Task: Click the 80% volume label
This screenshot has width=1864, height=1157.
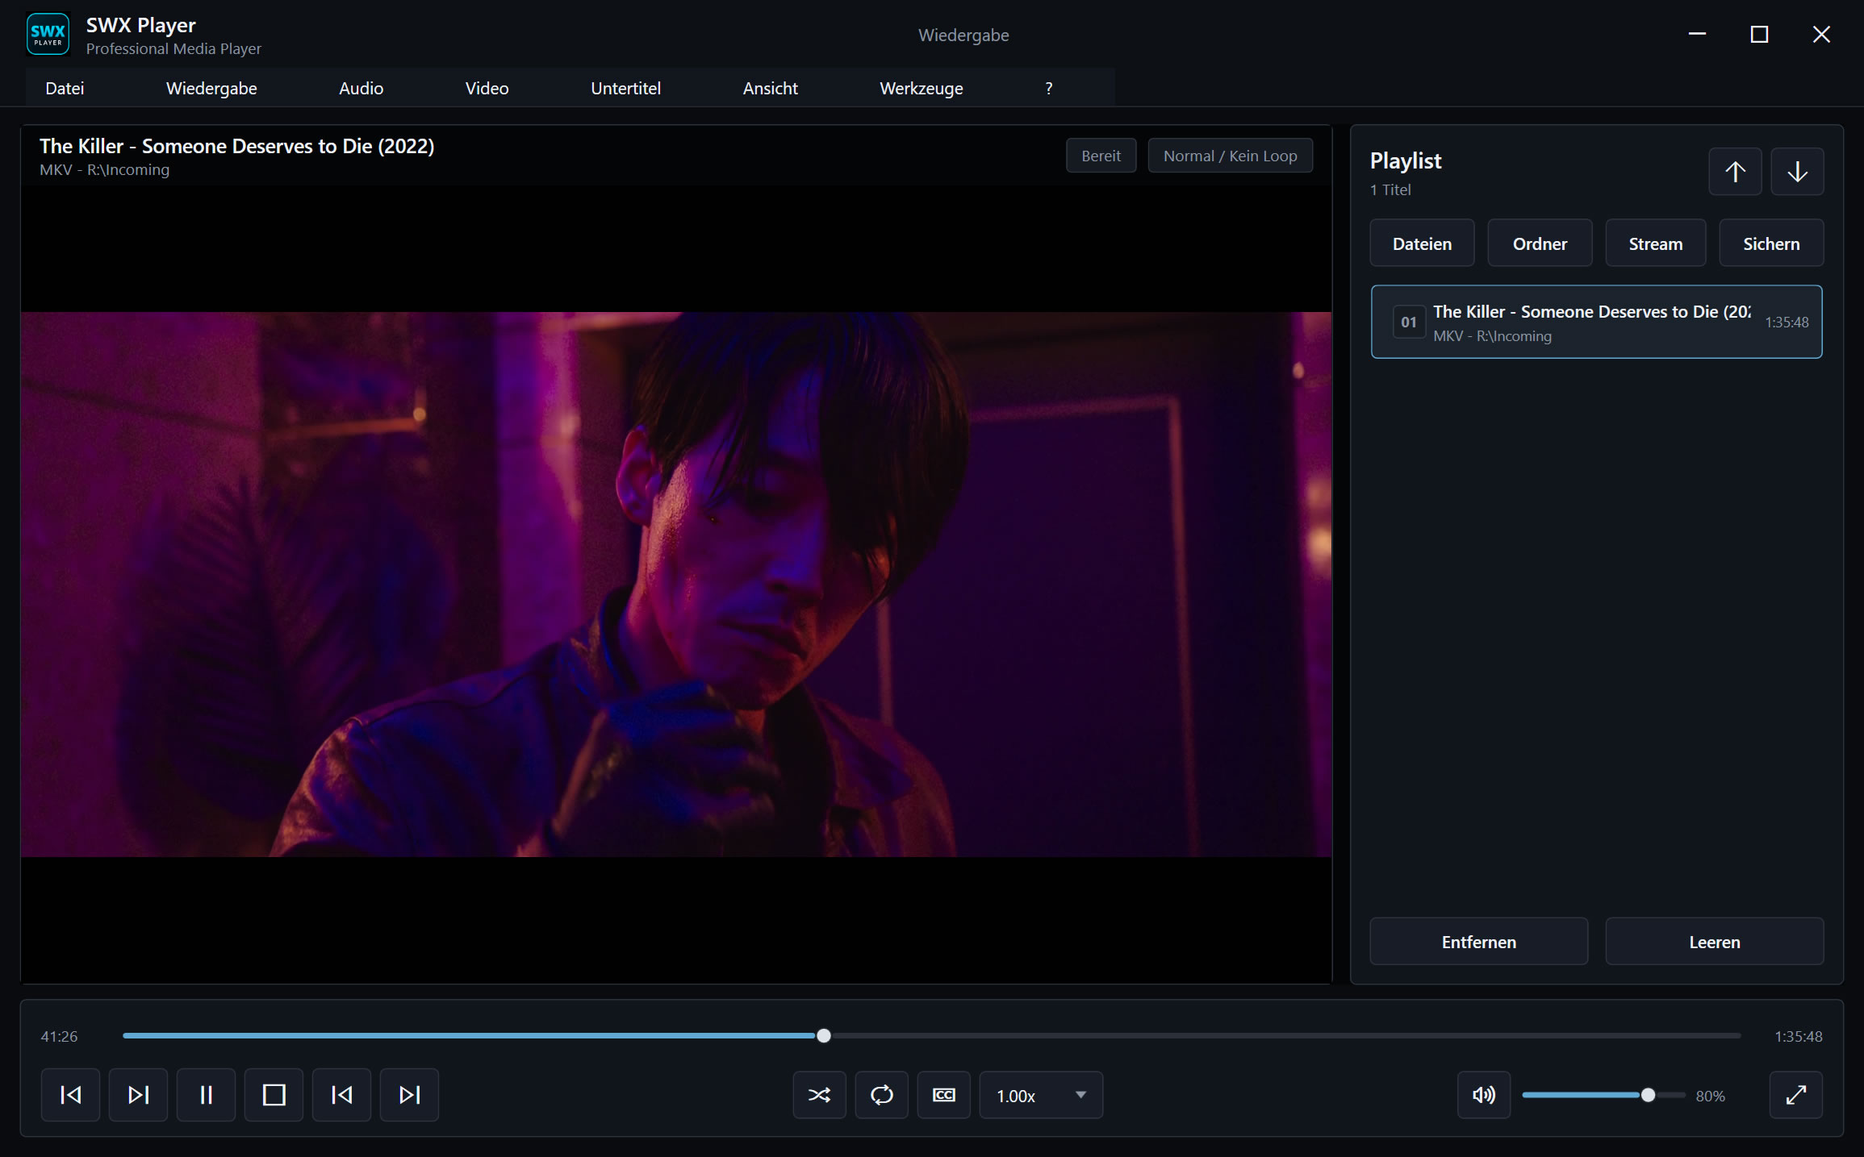Action: [1710, 1096]
